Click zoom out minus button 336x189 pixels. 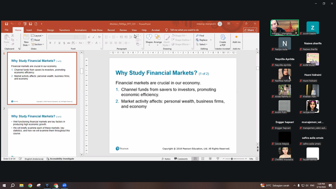point(223,159)
